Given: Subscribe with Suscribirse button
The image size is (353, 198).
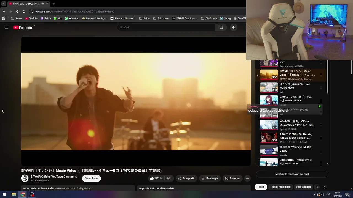Looking at the screenshot, I should click(91, 178).
